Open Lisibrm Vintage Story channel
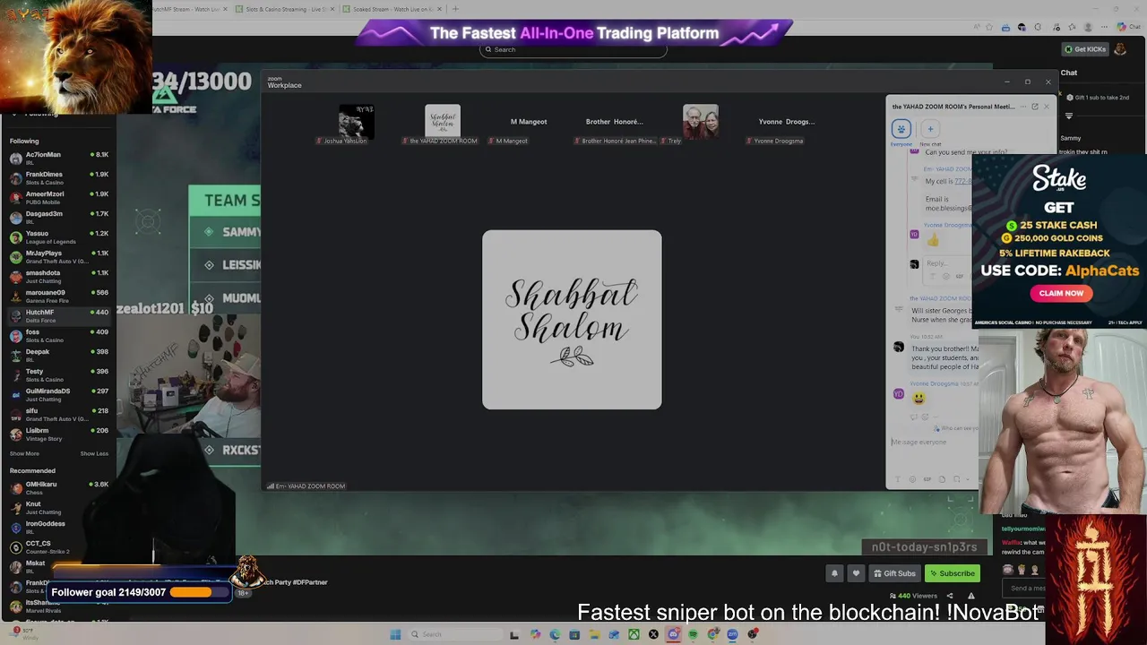 [x=58, y=434]
